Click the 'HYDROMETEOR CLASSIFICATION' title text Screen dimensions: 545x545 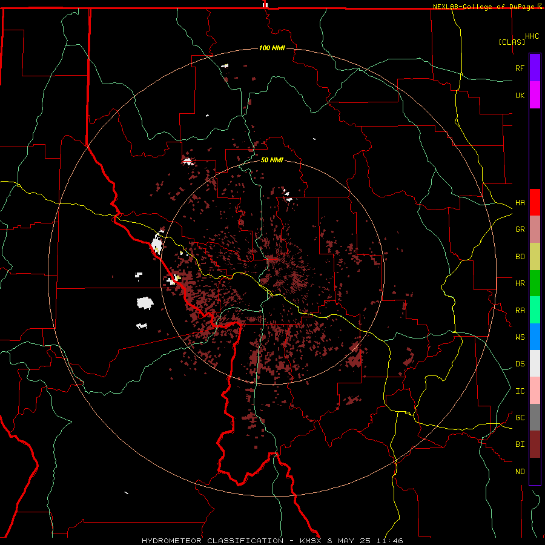[x=213, y=541]
